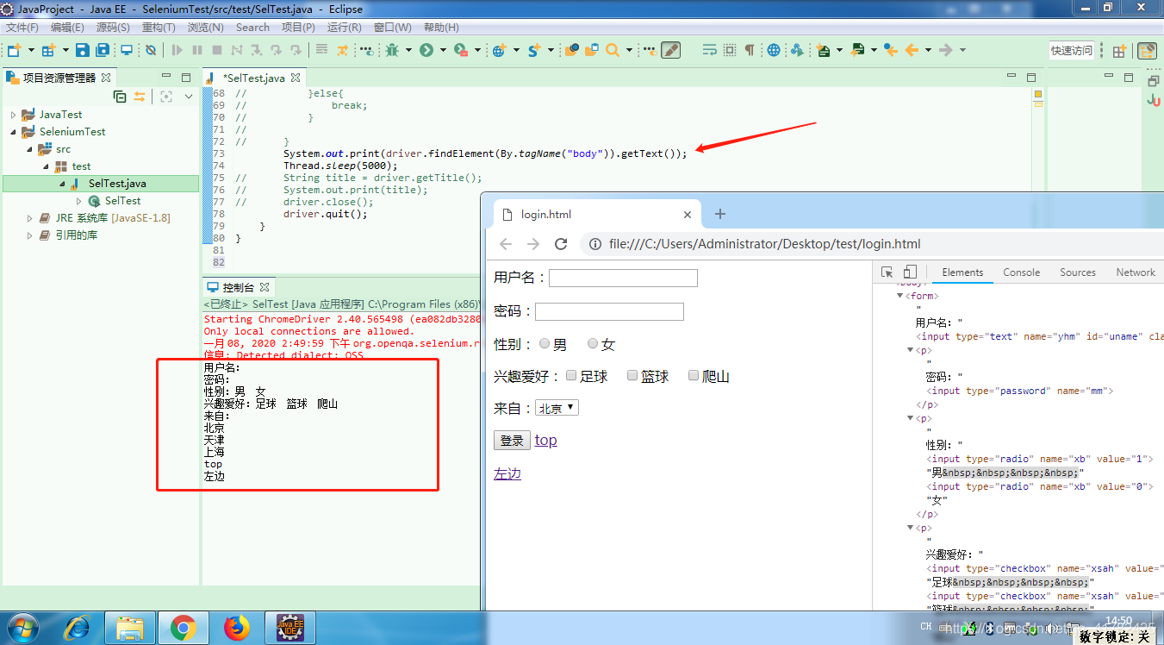The height and width of the screenshot is (645, 1164).
Task: Open Internet Explorer from the taskbar
Action: tap(78, 628)
